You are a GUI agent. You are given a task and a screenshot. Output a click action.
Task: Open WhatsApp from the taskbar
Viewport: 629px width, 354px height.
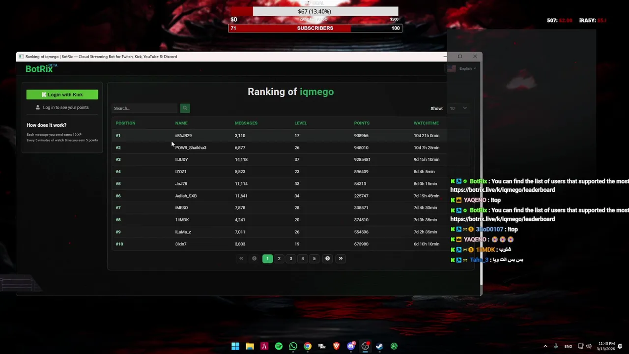pyautogui.click(x=293, y=346)
